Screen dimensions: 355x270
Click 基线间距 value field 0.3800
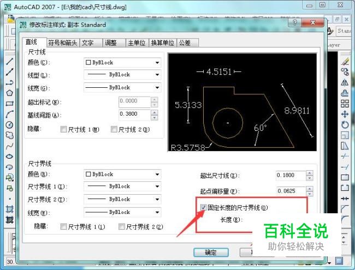pyautogui.click(x=134, y=115)
